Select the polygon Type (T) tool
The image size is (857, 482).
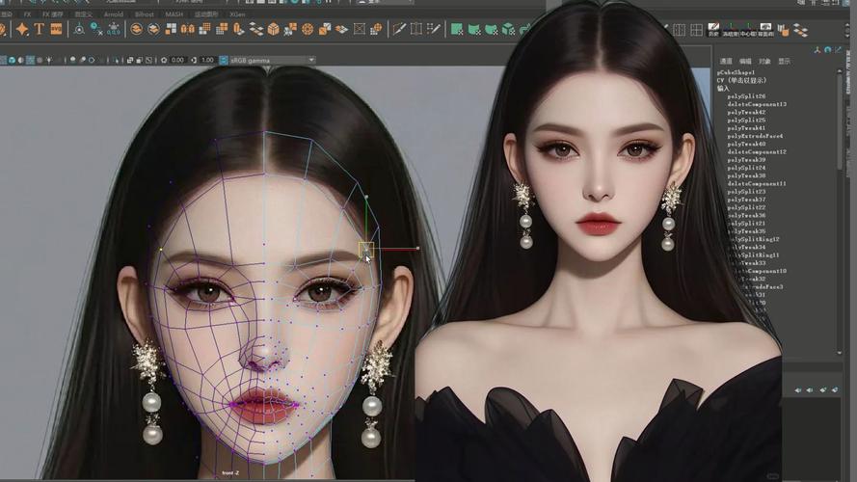[x=39, y=29]
